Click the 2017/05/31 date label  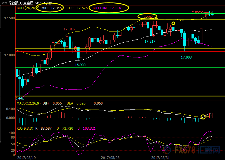tap(161, 157)
